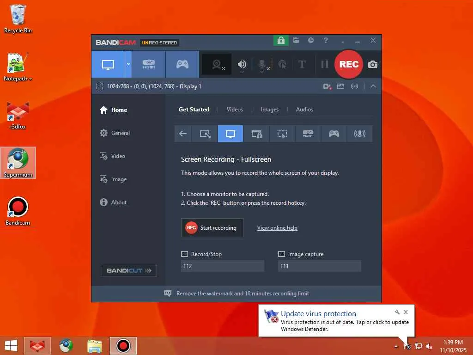
Task: Click the pause recording button
Action: (325, 64)
